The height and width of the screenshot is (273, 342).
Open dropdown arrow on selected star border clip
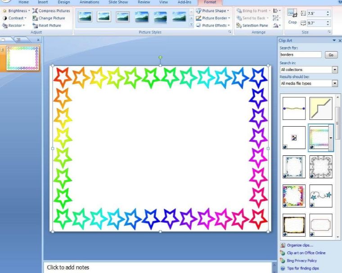click(x=332, y=138)
